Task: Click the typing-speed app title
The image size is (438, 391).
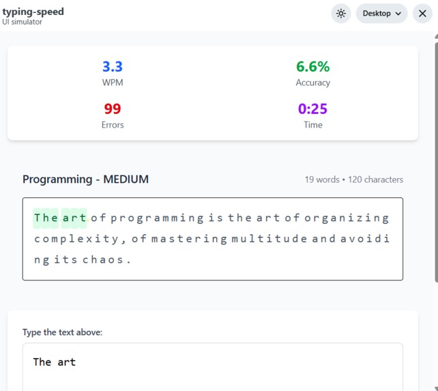Action: [33, 12]
